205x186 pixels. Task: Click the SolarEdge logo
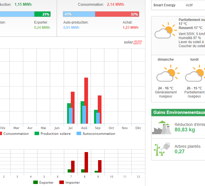click(133, 42)
